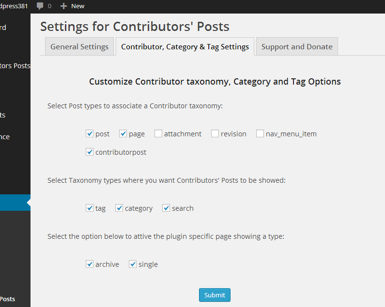Select Contributor, Category & Tag Settings tab
The image size is (385, 307).
[x=185, y=46]
